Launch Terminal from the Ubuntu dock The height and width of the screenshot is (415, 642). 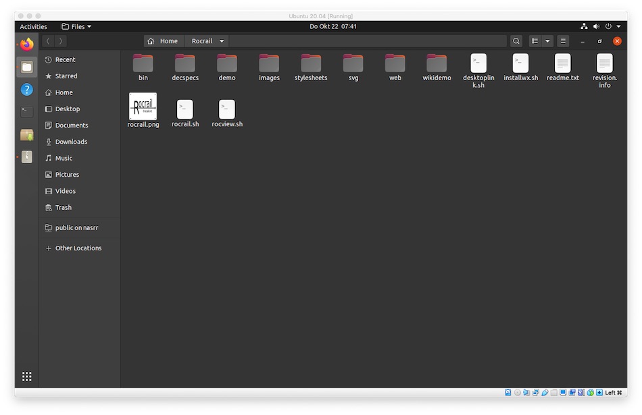tap(26, 111)
